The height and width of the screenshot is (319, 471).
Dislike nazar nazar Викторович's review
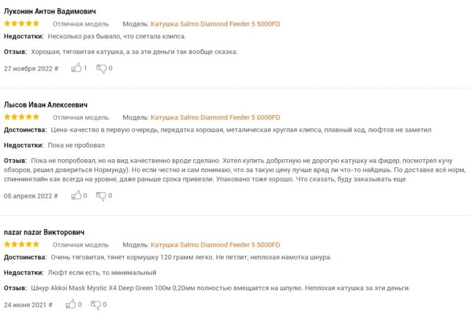(96, 304)
